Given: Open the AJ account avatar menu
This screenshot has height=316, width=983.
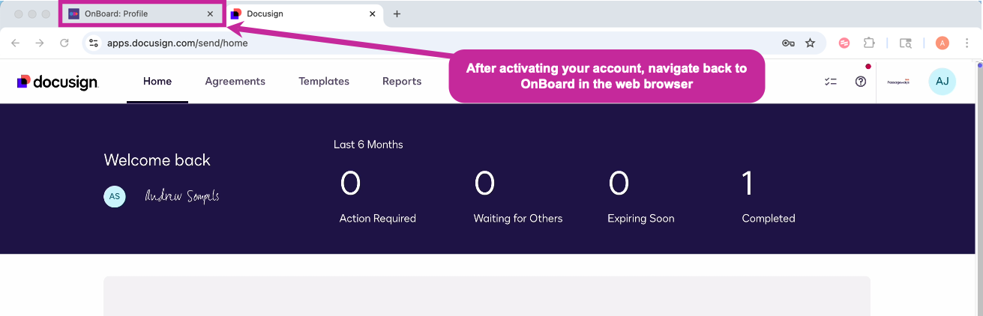Looking at the screenshot, I should (x=942, y=82).
